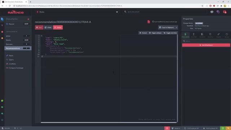The height and width of the screenshot is (130, 231).
Task: Click the third teal icon near the rail bottom
Action: [2, 113]
